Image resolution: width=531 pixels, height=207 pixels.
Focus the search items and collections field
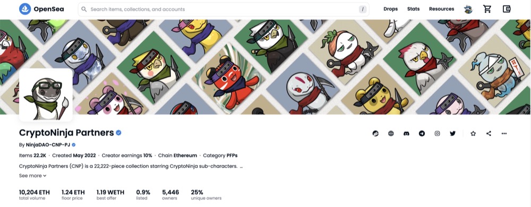coord(224,10)
